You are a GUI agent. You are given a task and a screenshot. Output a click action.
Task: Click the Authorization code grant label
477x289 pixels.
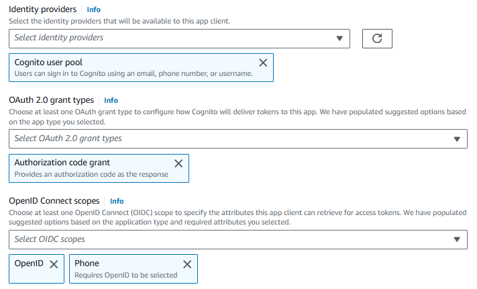tap(62, 163)
